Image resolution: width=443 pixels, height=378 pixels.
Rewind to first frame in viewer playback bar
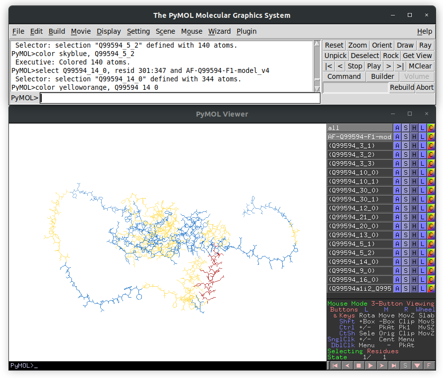[x=335, y=366]
